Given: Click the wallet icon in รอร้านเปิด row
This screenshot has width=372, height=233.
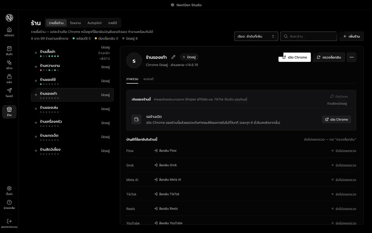Looking at the screenshot, I should coord(136,119).
